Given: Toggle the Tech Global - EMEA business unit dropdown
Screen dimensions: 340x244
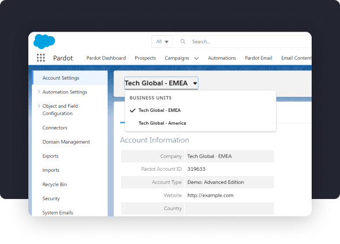Looking at the screenshot, I should pyautogui.click(x=161, y=83).
